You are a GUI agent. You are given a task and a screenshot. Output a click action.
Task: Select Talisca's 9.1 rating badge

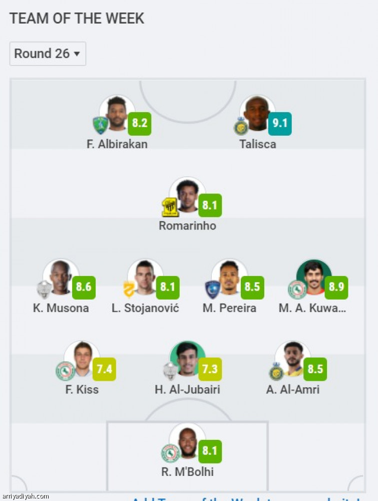(x=279, y=123)
